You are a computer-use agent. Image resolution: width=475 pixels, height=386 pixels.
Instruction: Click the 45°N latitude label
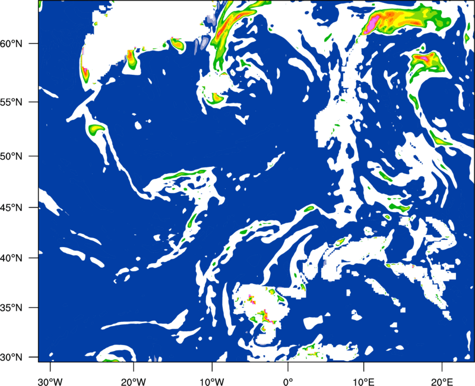coord(11,207)
